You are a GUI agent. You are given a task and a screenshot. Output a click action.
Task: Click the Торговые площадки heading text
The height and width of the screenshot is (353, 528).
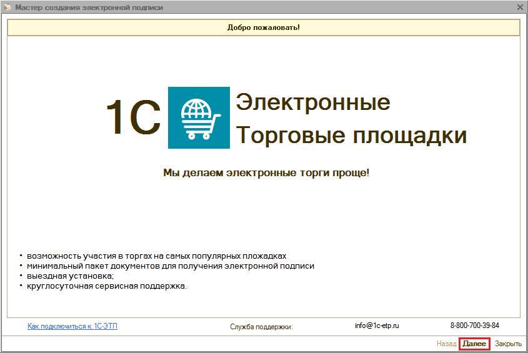click(x=351, y=136)
